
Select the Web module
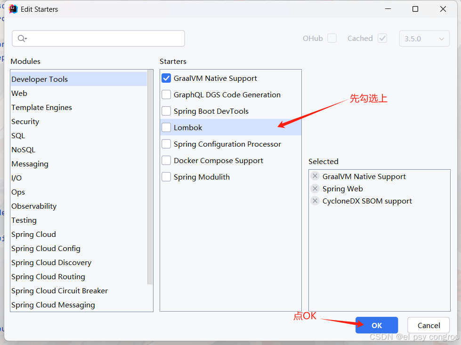coord(79,93)
